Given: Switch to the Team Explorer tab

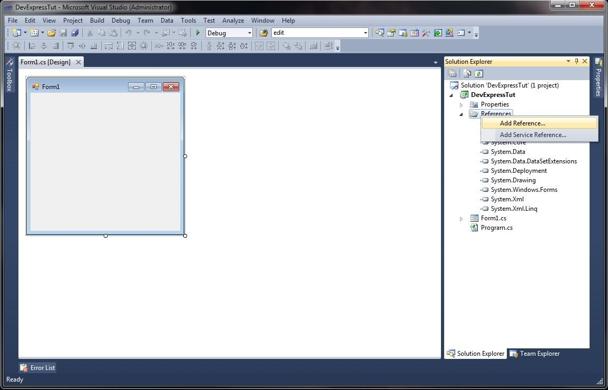Looking at the screenshot, I should tap(534, 354).
